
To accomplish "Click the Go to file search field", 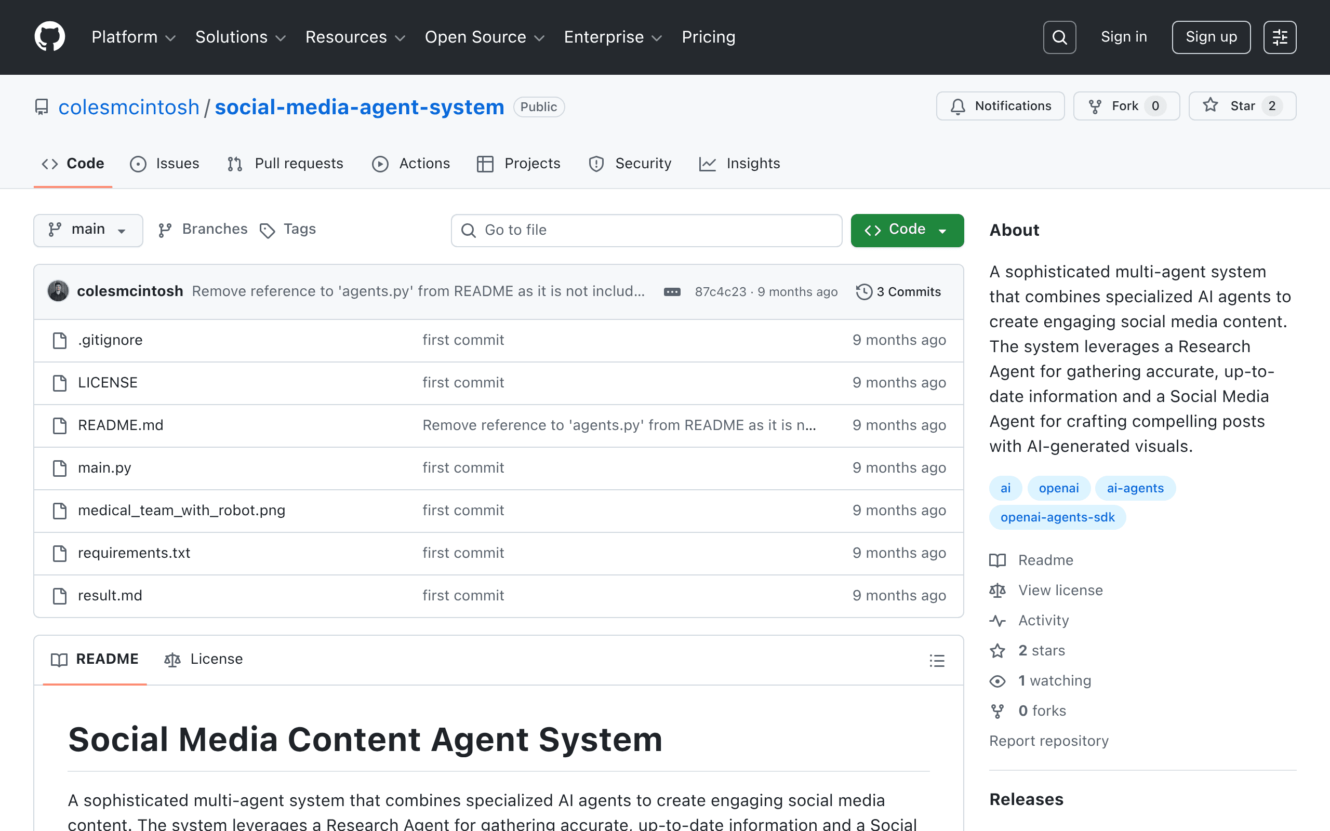I will (646, 230).
